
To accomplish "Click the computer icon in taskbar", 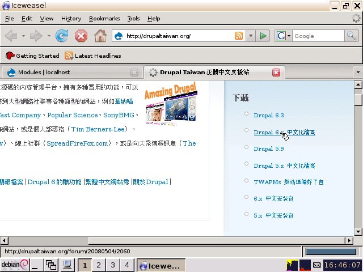I will (x=67, y=265).
